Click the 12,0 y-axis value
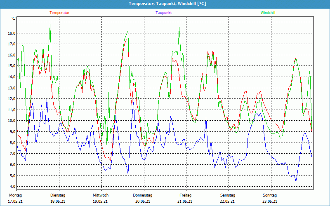Viewport: 330px width, 206px height. (x=12, y=99)
